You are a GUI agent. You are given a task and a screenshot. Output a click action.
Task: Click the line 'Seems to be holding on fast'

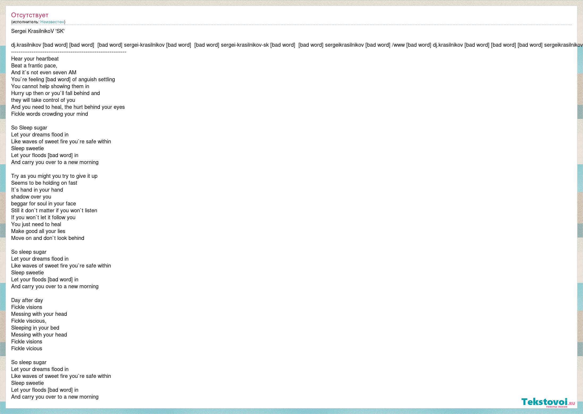44,183
